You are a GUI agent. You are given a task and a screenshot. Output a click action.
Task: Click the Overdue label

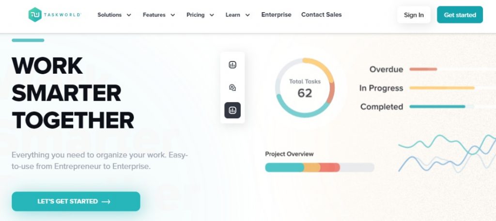[x=386, y=69]
